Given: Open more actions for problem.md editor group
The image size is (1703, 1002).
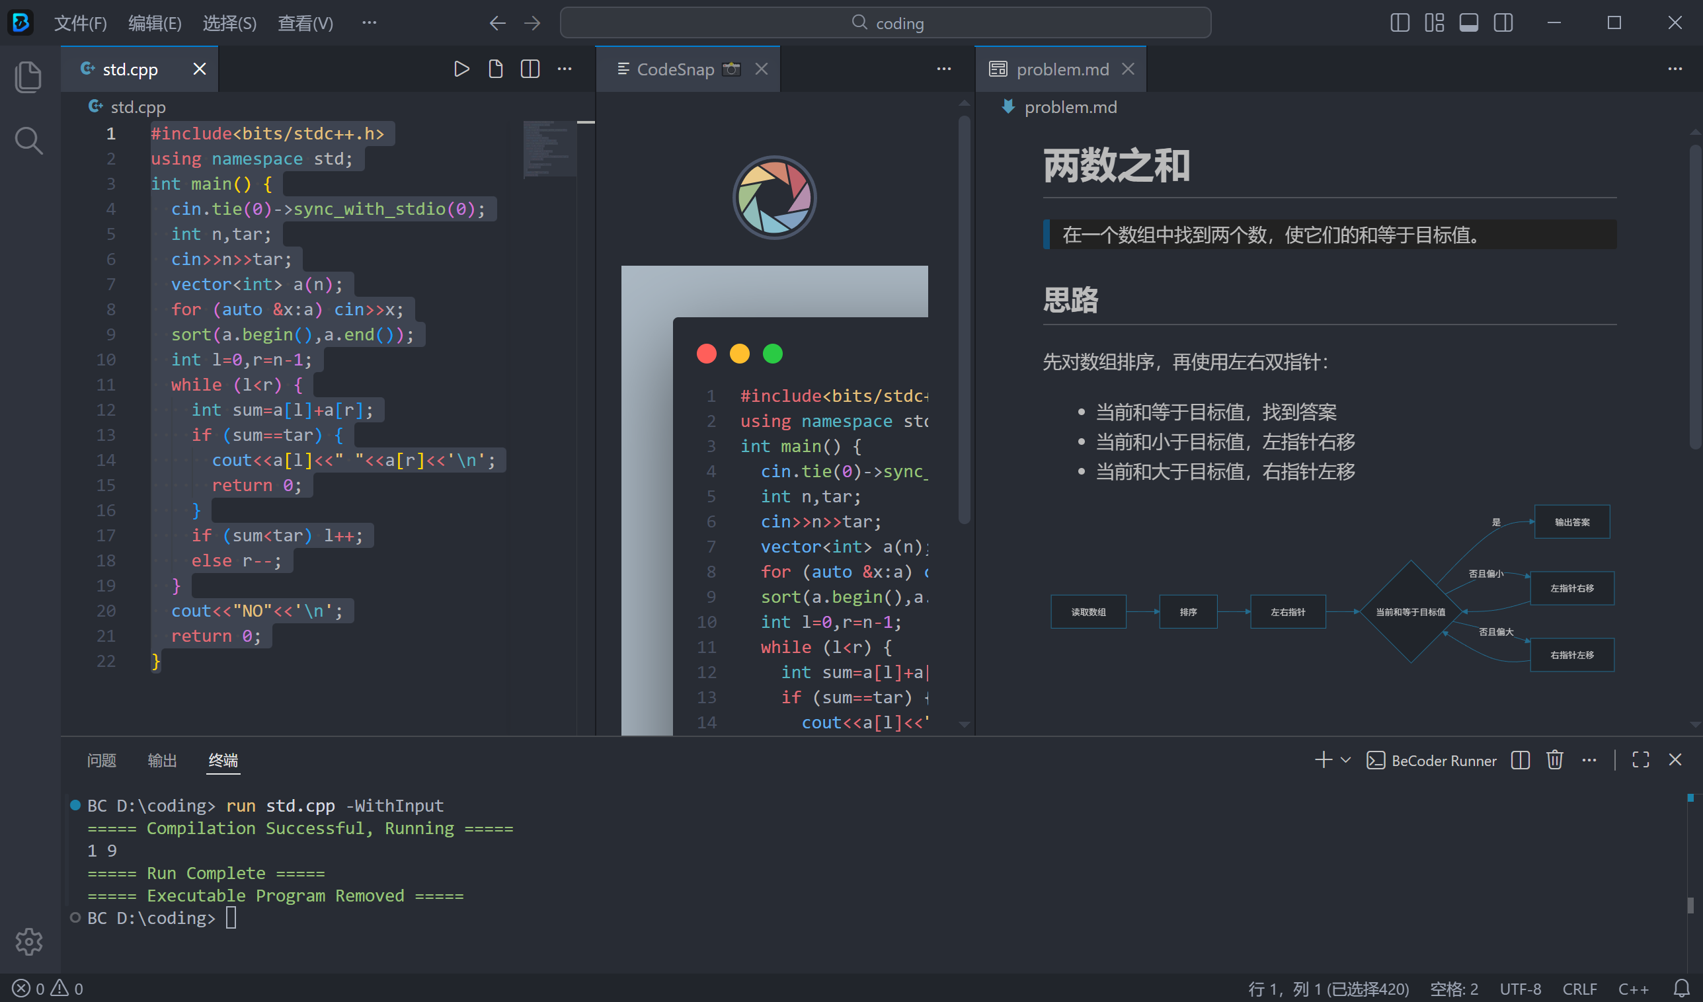Looking at the screenshot, I should [x=1675, y=69].
